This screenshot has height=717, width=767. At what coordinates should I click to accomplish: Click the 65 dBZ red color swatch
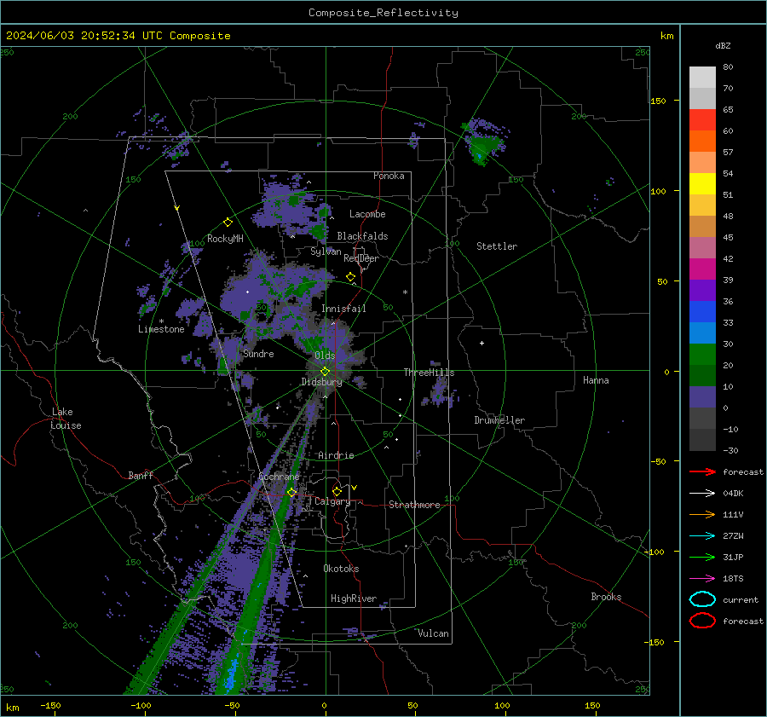pos(702,120)
